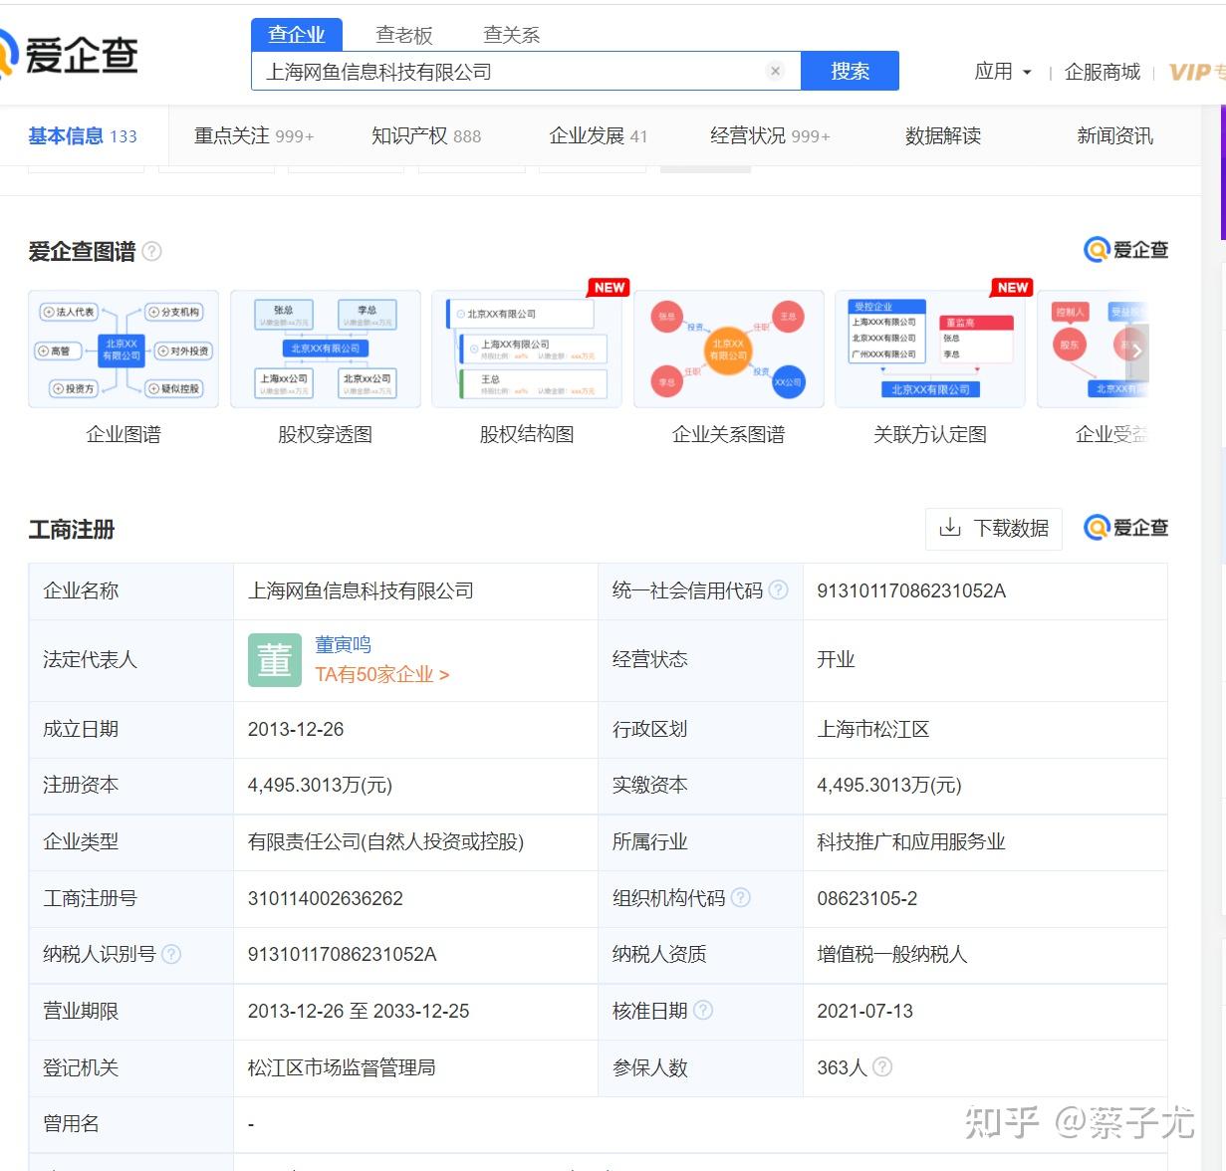The height and width of the screenshot is (1171, 1226).
Task: Click 爱企查 logo beside 下载数据
Action: point(1125,528)
